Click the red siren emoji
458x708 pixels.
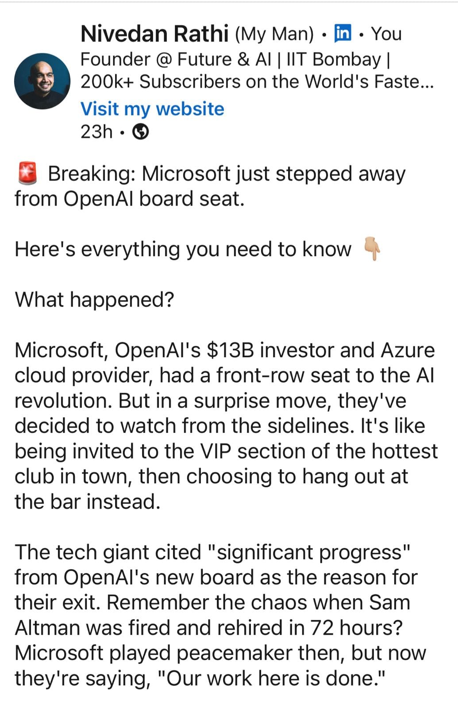point(27,173)
